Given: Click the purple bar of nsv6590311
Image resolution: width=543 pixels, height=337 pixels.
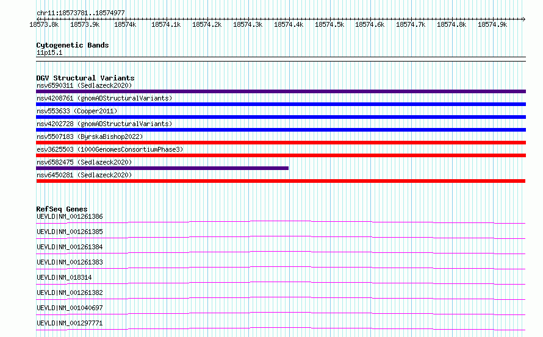Looking at the screenshot, I should pos(281,91).
